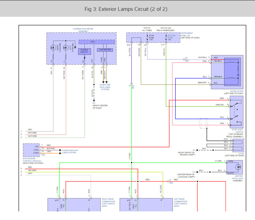Click the 'GRN/BLK' terminal in noise filter
The height and width of the screenshot is (220, 255).
coord(218,76)
